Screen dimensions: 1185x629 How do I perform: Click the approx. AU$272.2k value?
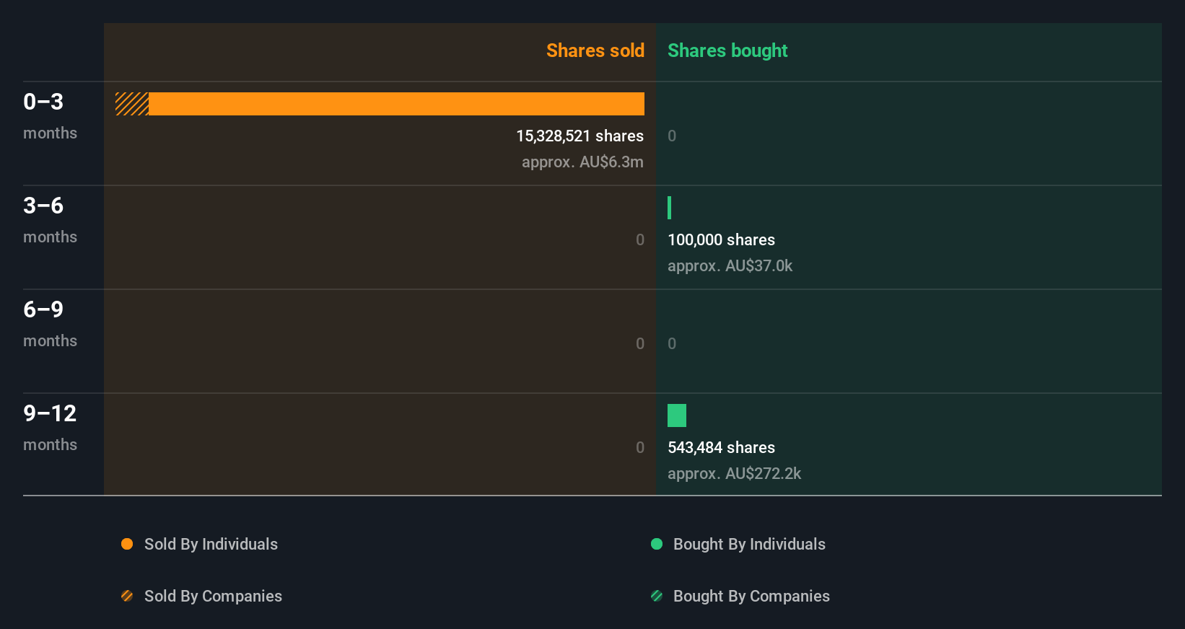point(734,474)
